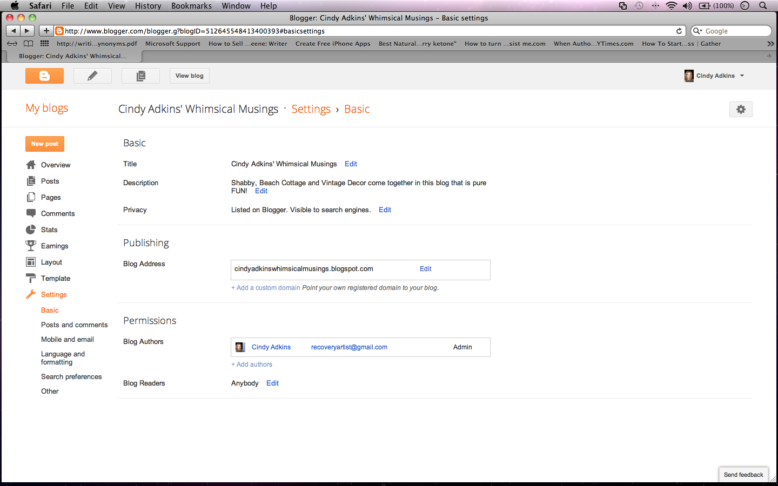Click the View blog button

(x=190, y=76)
